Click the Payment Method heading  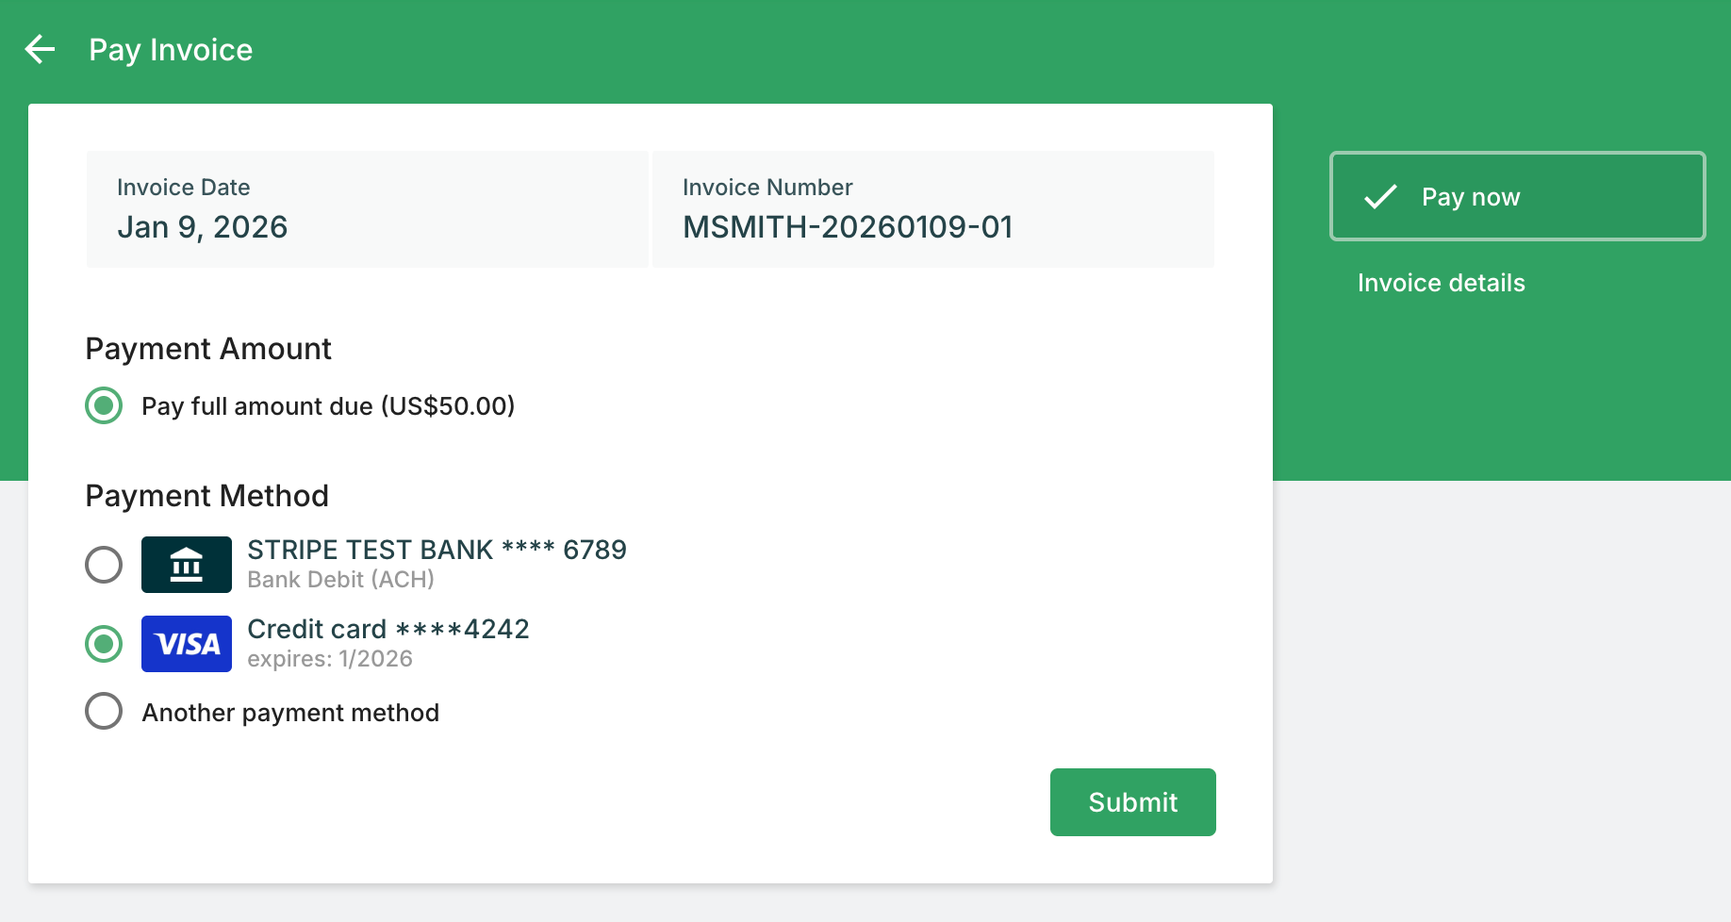pyautogui.click(x=206, y=496)
